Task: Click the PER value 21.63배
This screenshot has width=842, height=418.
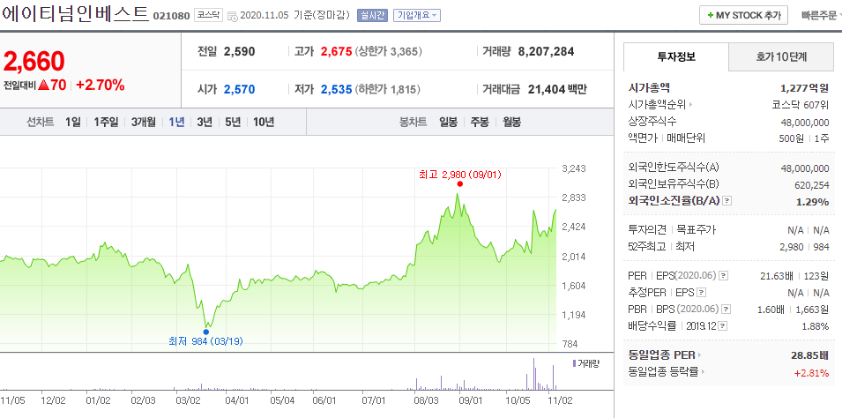Action: (779, 276)
